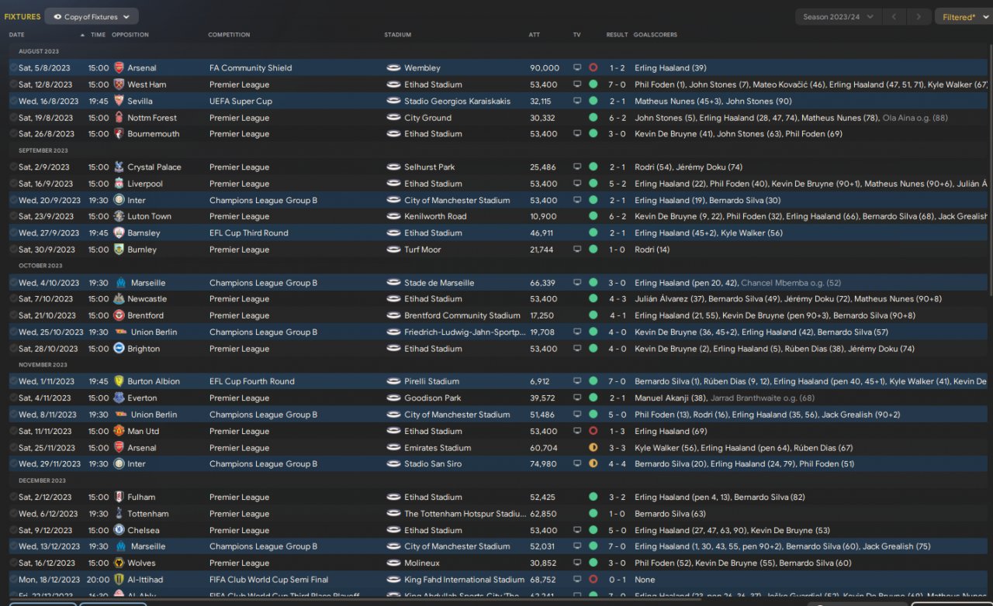Click the Nottm Forest club badge
This screenshot has height=606, width=993.
[119, 118]
